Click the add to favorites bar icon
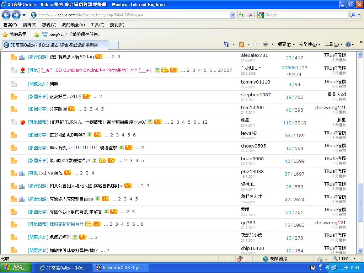This screenshot has height=273, width=364. point(37,34)
